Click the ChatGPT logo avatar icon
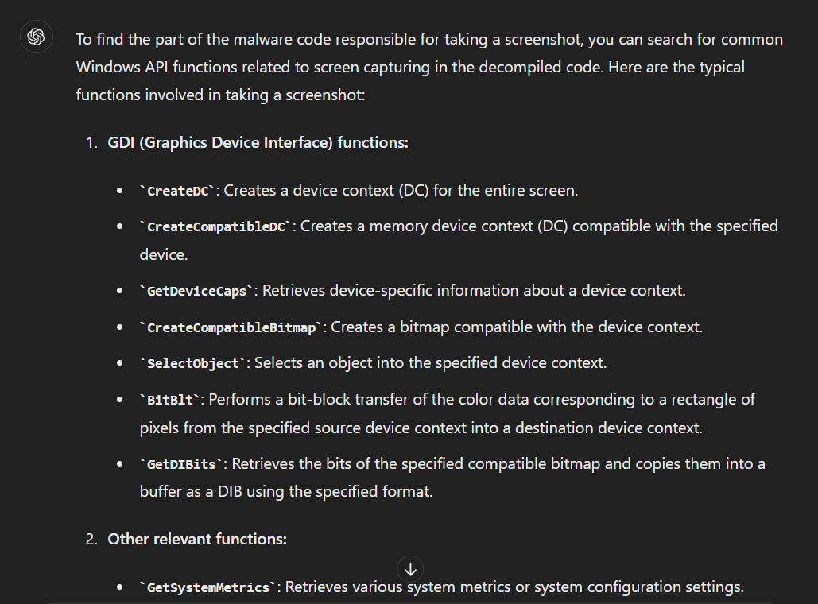818x604 pixels. click(x=36, y=37)
